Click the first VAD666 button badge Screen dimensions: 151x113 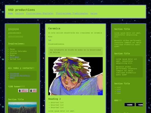point(129,105)
